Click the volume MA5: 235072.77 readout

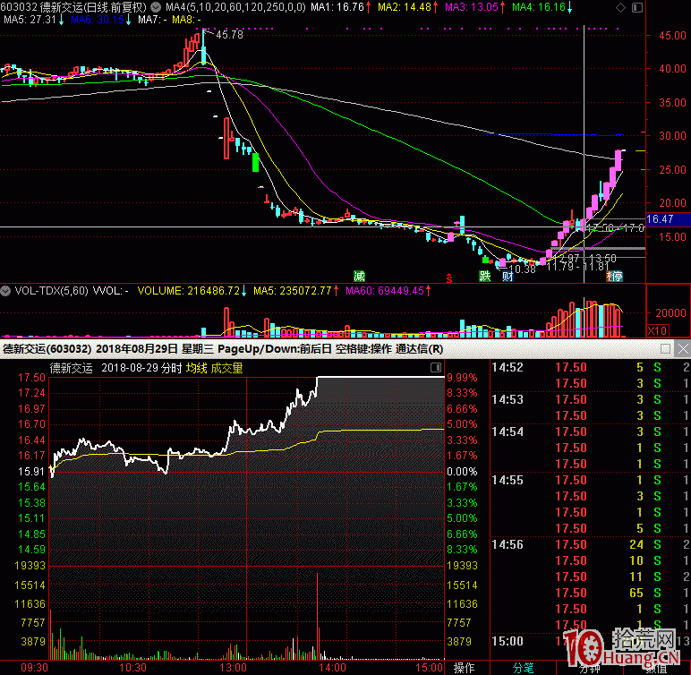[292, 291]
